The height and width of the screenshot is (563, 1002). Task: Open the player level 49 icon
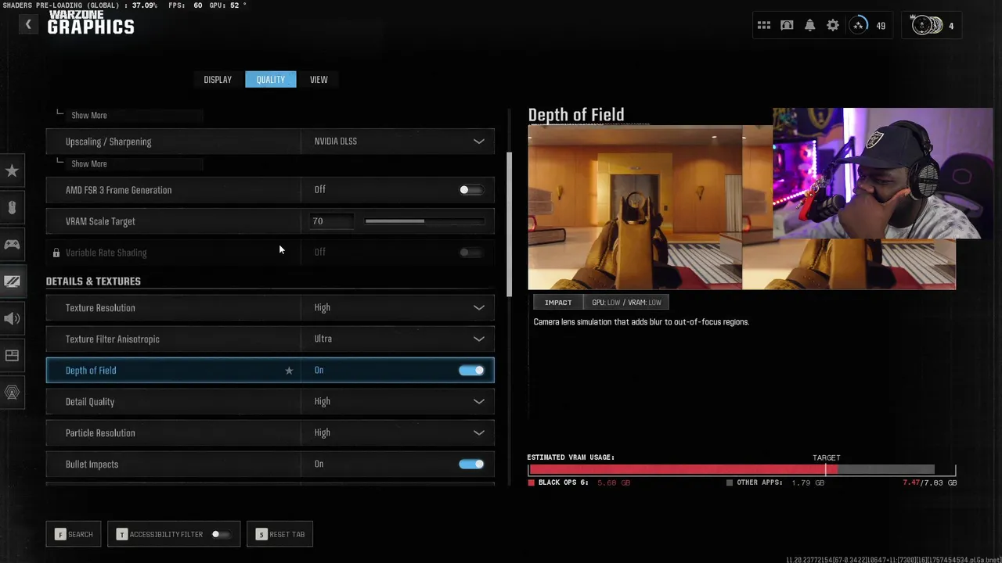859,26
